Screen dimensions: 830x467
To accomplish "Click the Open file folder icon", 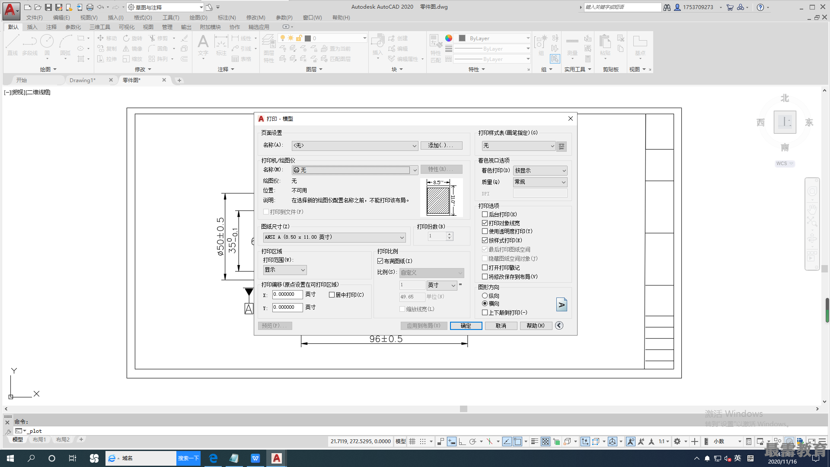I will click(x=38, y=7).
